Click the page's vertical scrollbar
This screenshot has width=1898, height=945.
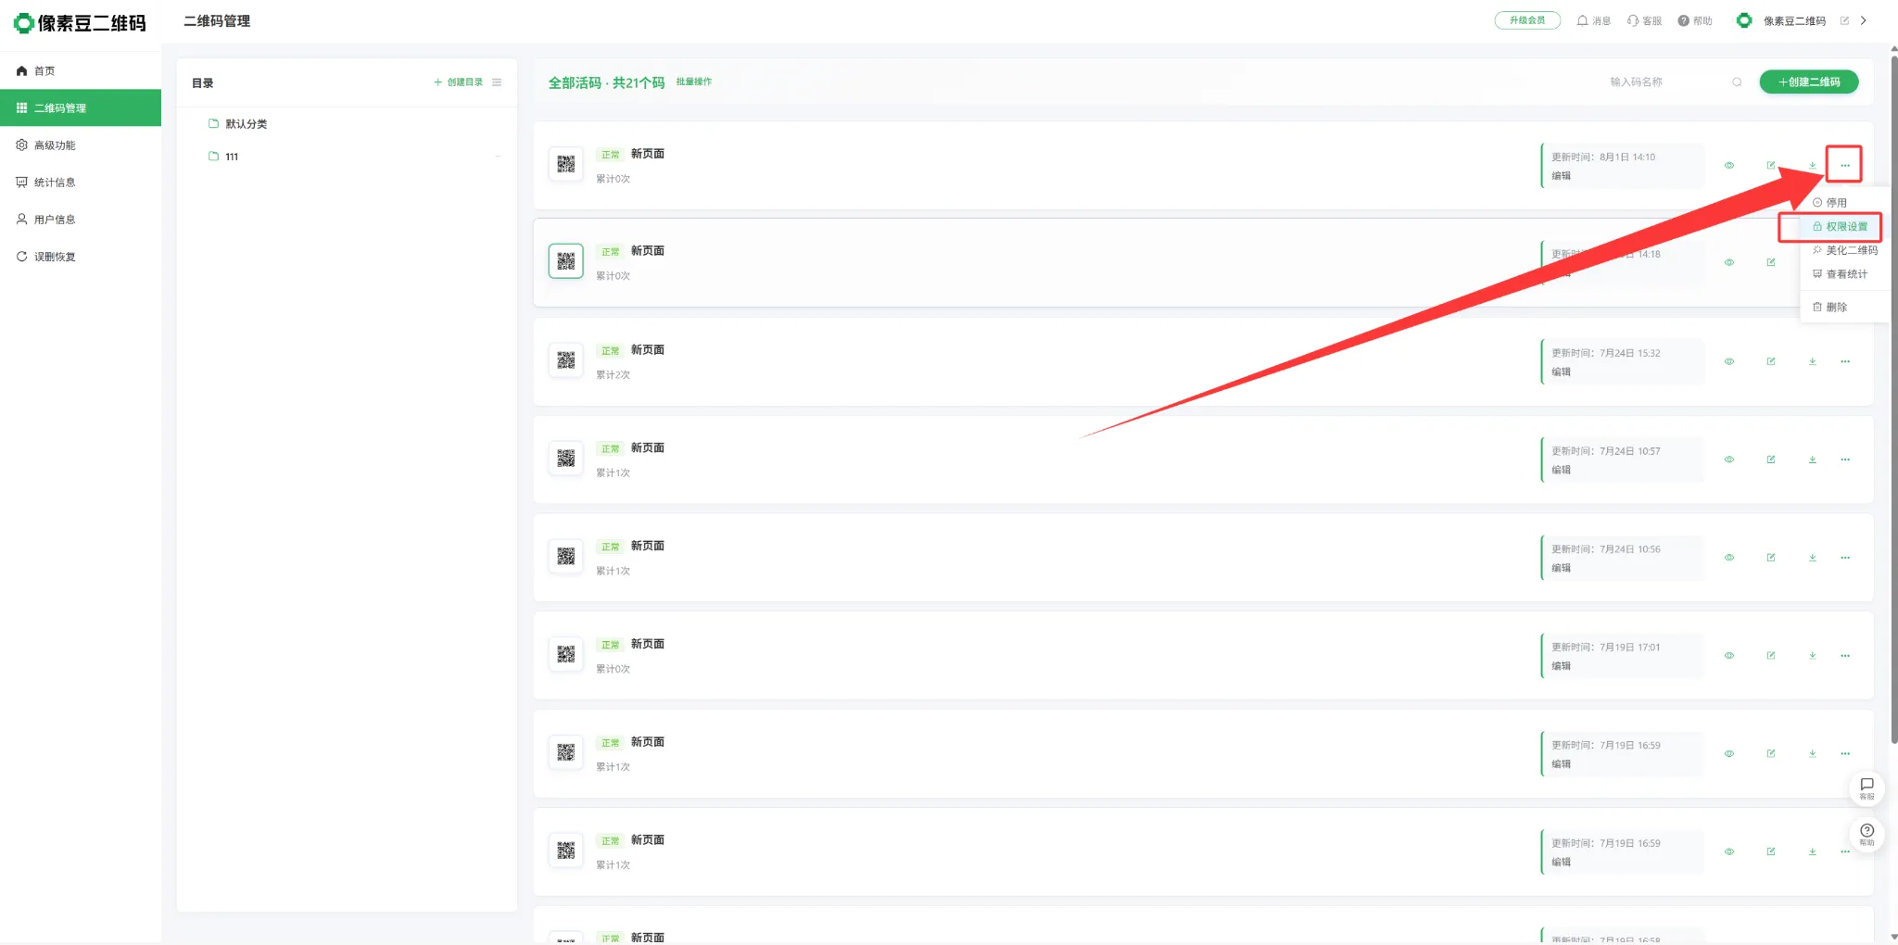pyautogui.click(x=1893, y=400)
